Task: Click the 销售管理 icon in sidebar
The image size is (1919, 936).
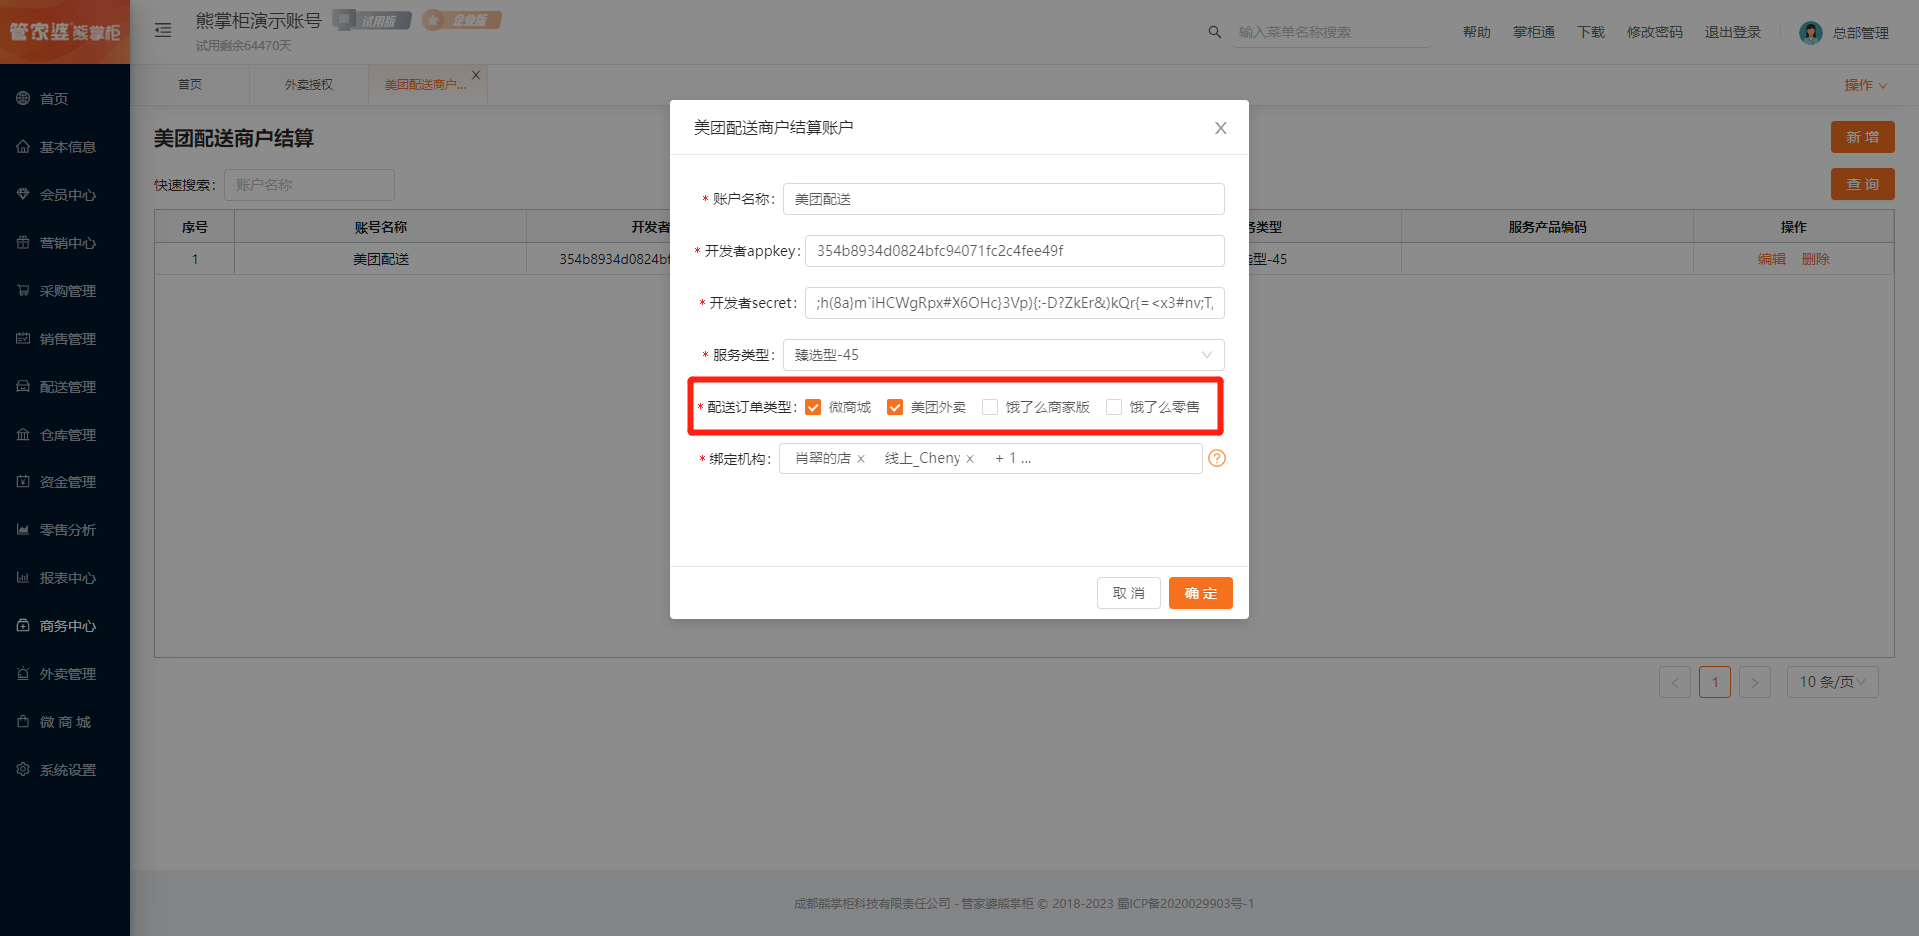Action: point(23,338)
